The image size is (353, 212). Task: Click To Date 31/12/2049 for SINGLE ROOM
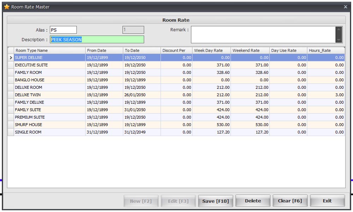(142, 132)
